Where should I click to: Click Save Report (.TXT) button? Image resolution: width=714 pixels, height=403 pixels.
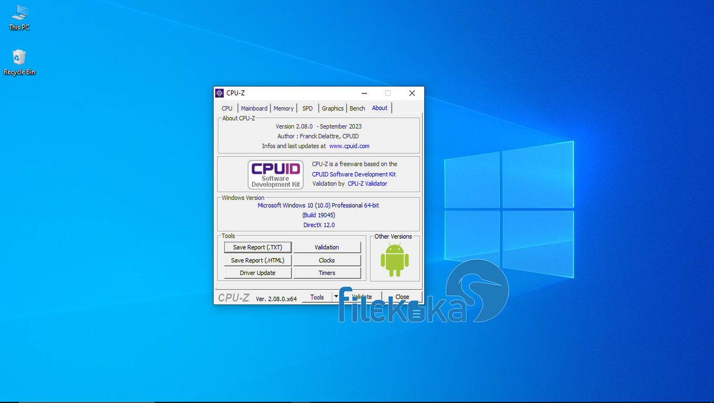[x=258, y=247]
